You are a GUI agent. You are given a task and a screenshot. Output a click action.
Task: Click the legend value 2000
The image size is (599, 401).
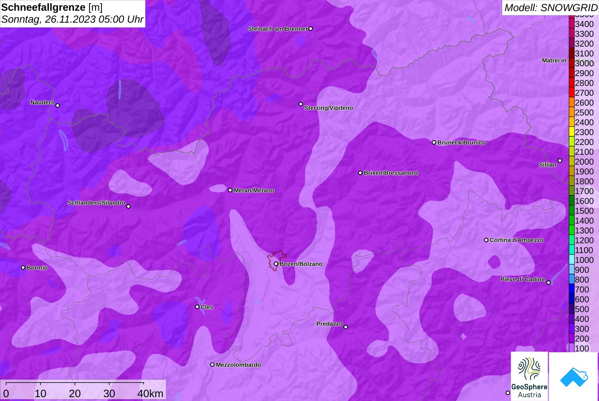point(584,162)
